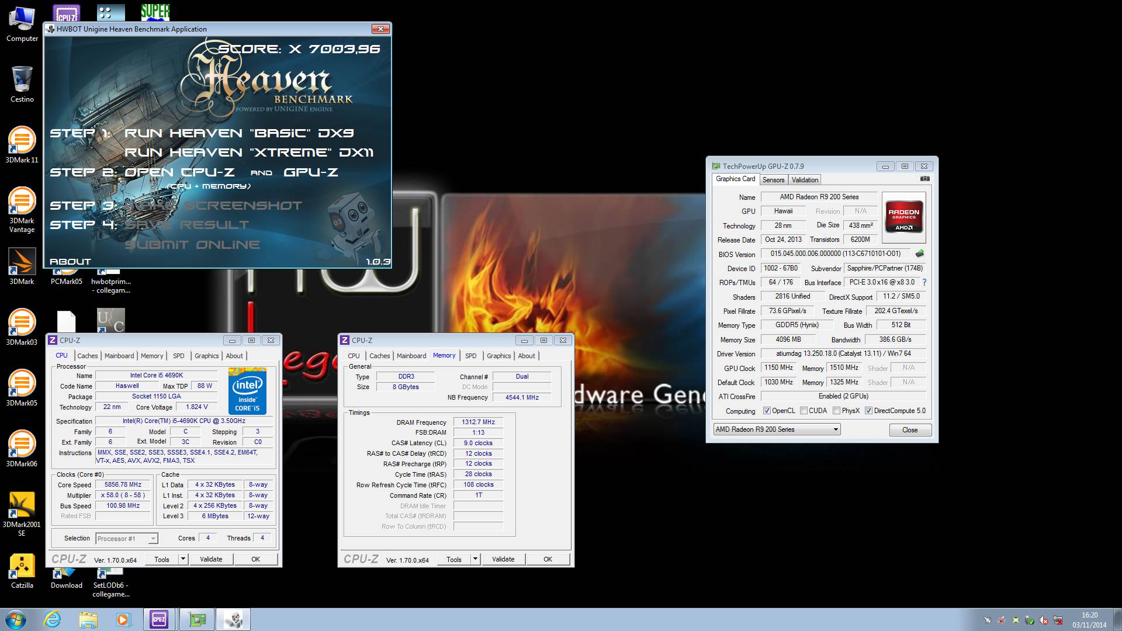Expand Tools arrow in CPU-Z Memory window
This screenshot has height=631, width=1122.
pyautogui.click(x=475, y=559)
